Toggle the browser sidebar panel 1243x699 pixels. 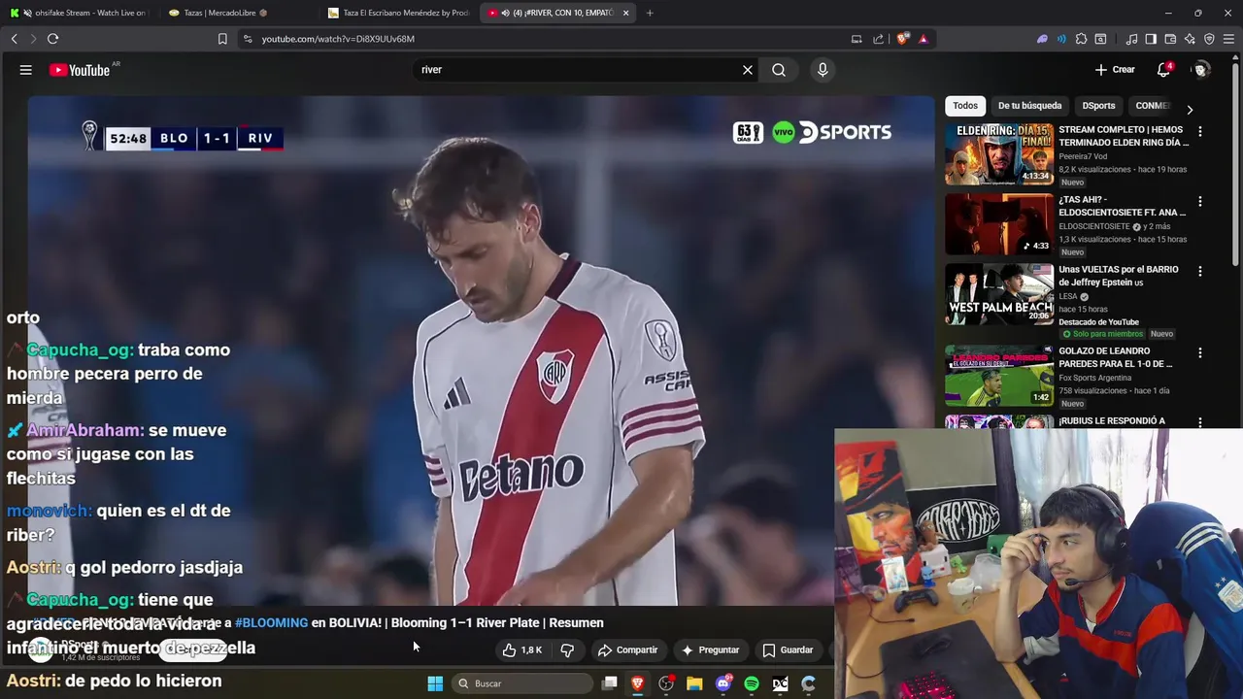click(1151, 39)
